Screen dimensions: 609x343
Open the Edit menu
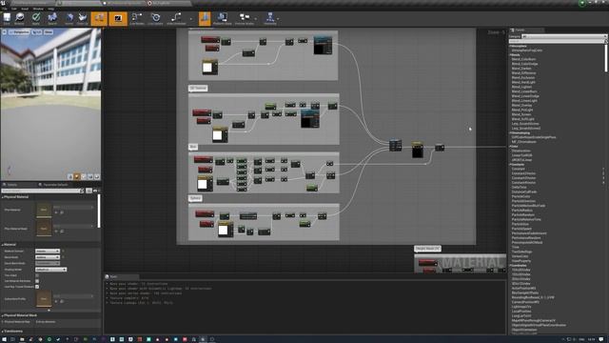coord(14,9)
